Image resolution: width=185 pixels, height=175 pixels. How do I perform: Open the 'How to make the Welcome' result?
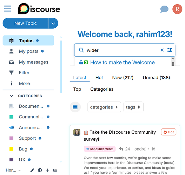click(123, 62)
